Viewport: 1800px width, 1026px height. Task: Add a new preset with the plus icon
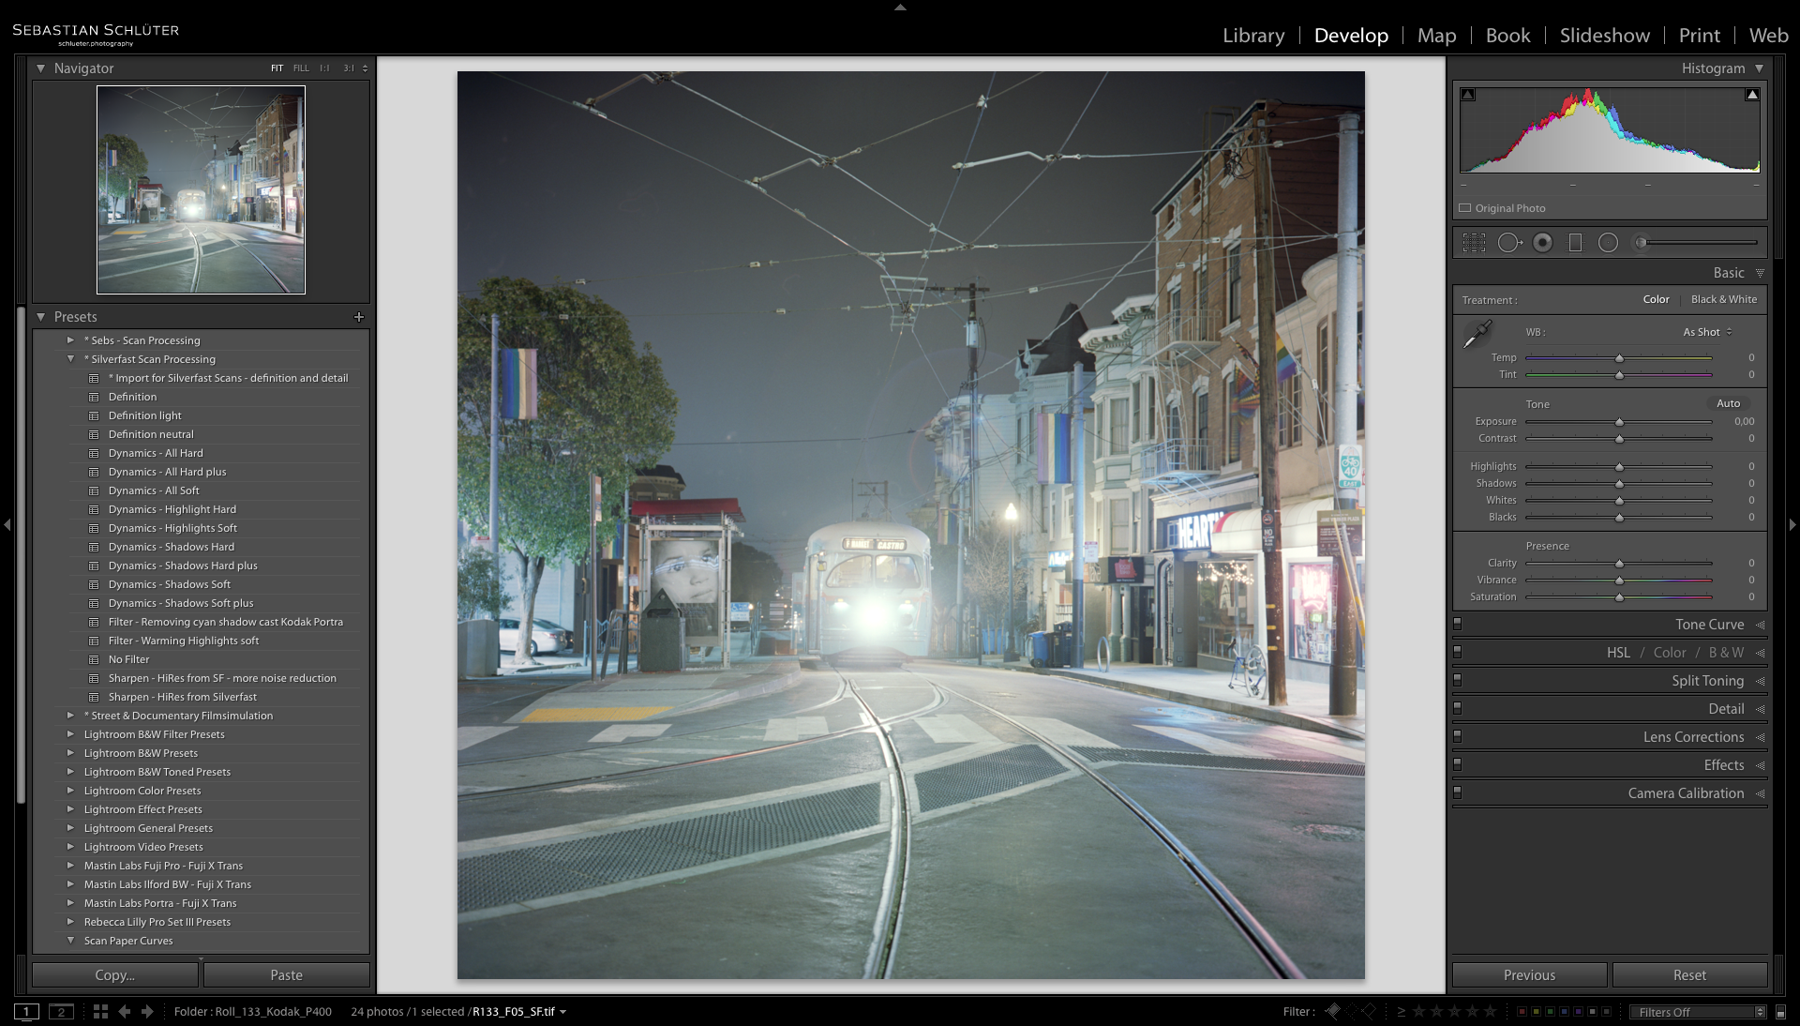pos(358,317)
